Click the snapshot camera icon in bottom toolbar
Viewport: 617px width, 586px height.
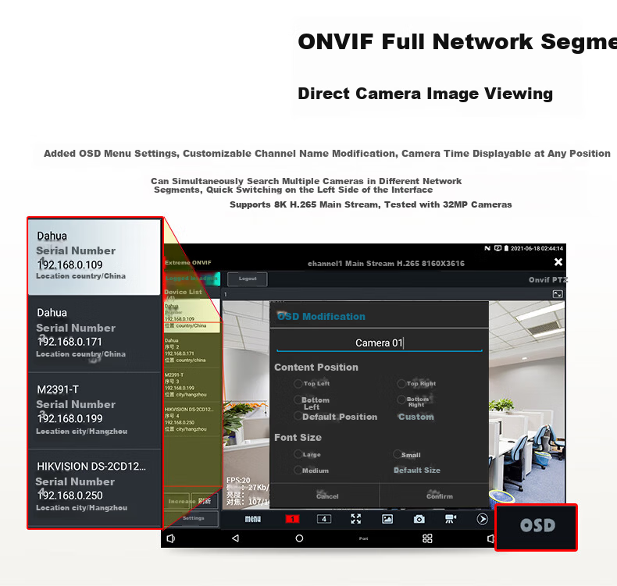click(x=419, y=519)
